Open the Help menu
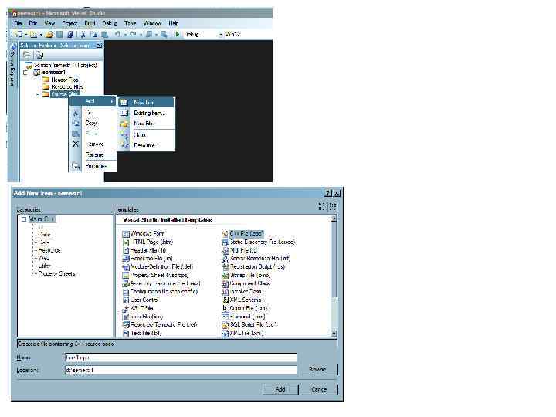Image resolution: width=556 pixels, height=417 pixels. pyautogui.click(x=174, y=23)
